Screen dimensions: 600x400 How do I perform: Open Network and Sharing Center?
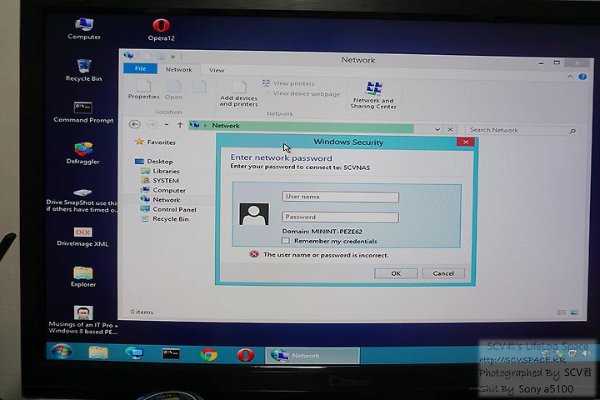[373, 95]
